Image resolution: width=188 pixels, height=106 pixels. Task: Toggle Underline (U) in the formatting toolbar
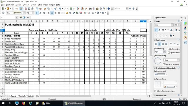point(44,13)
